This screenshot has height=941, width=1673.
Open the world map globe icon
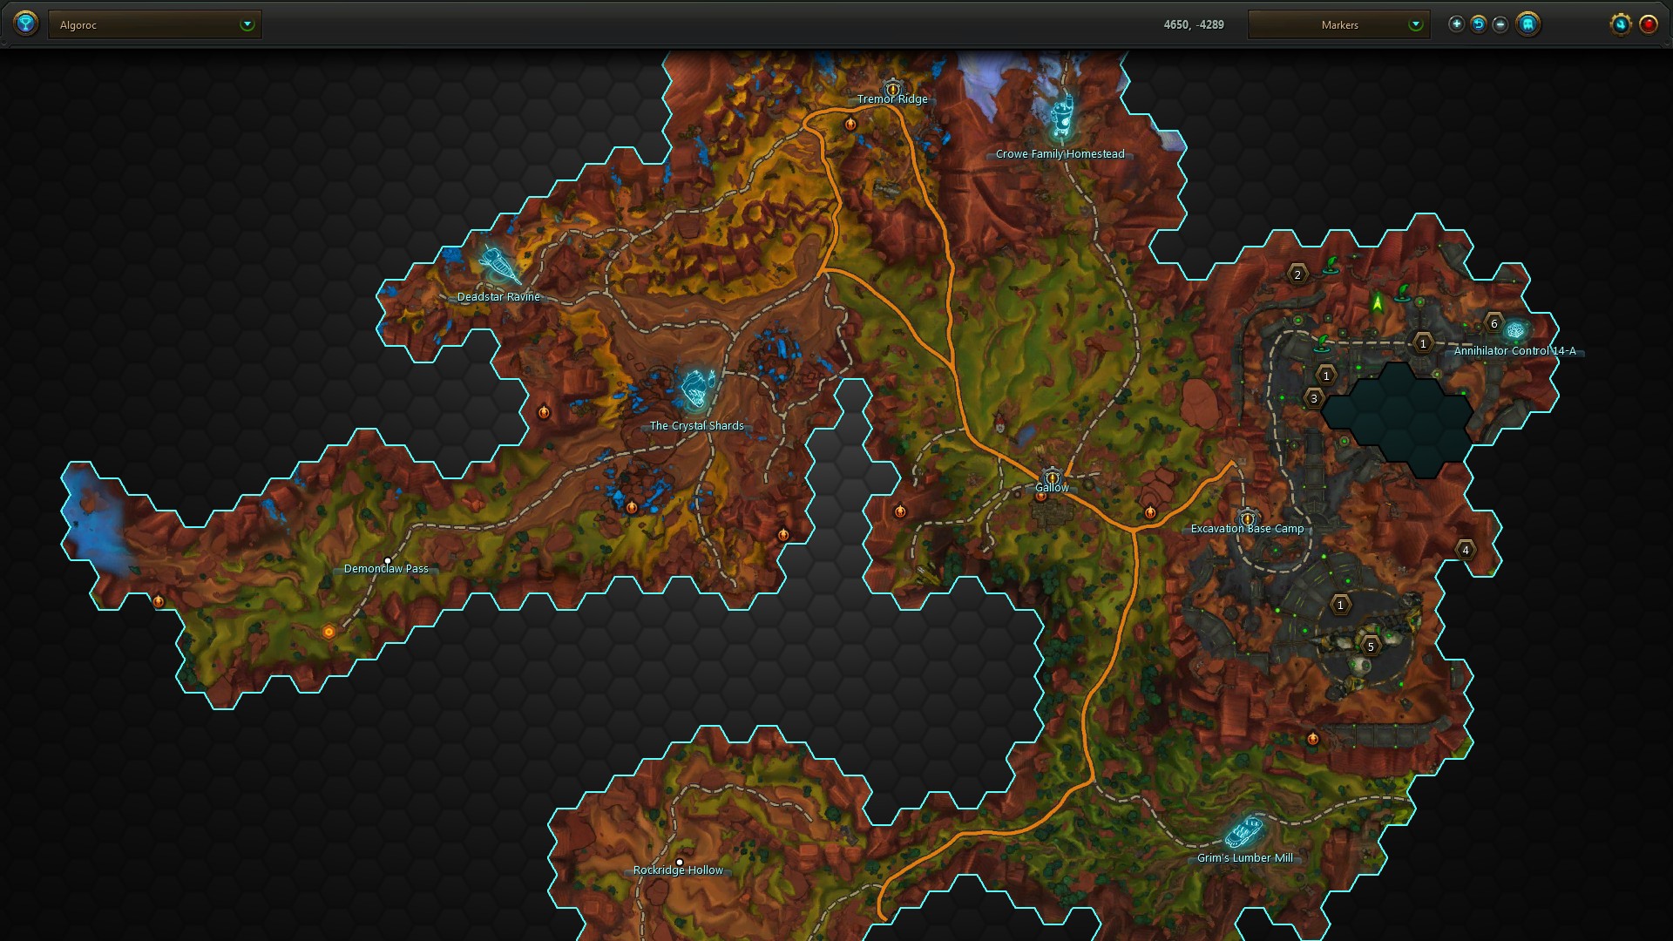coord(26,24)
